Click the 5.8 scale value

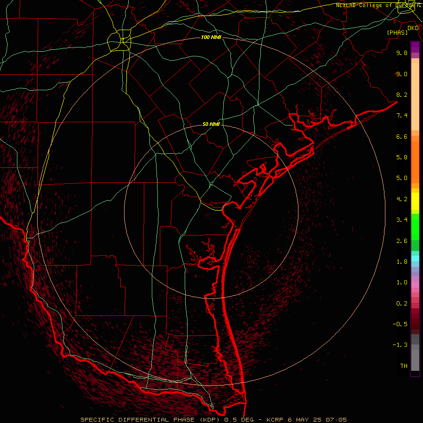click(402, 157)
